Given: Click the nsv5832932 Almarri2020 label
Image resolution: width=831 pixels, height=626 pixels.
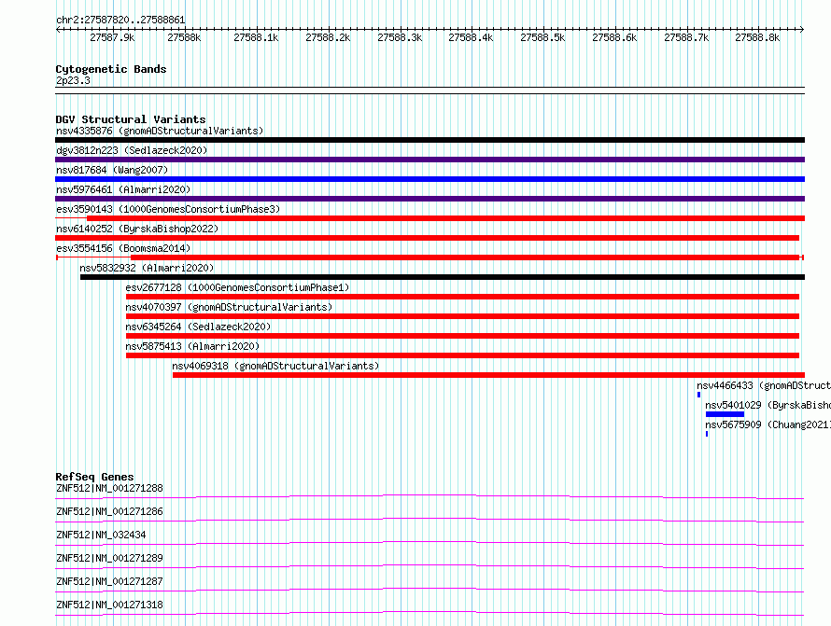Looking at the screenshot, I should [147, 268].
